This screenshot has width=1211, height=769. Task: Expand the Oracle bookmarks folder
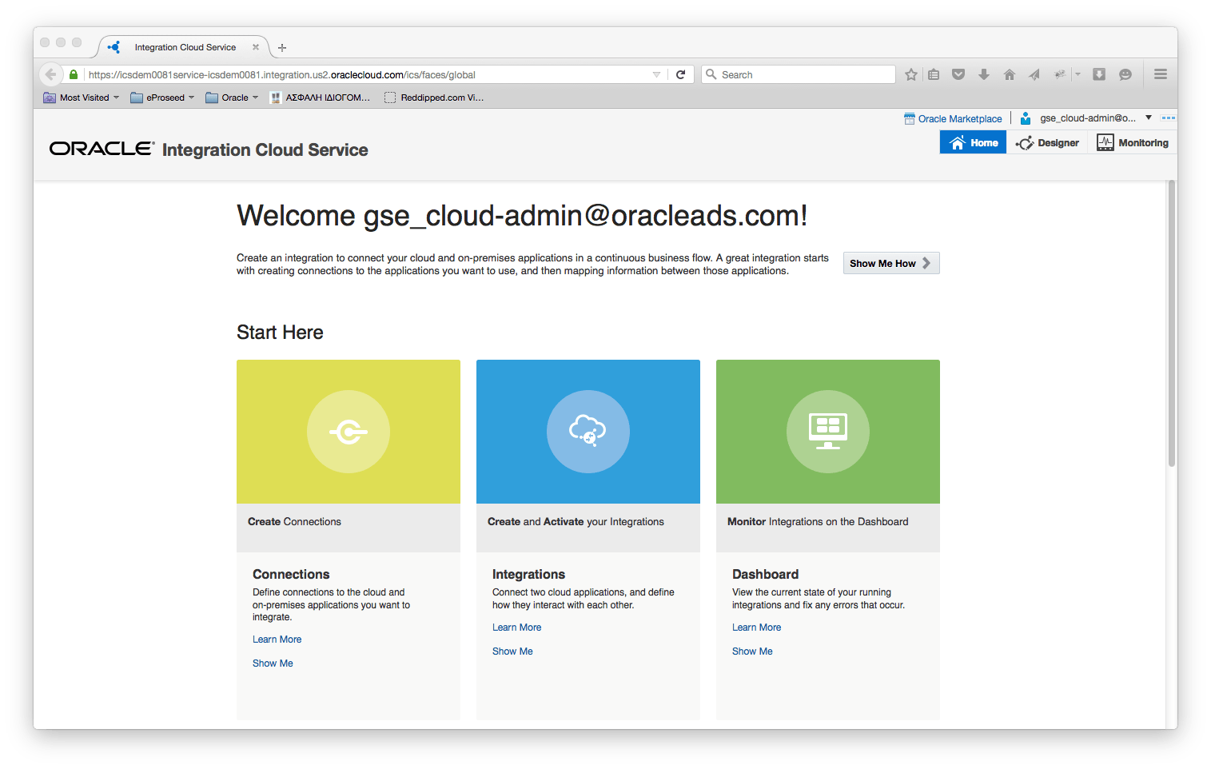233,98
